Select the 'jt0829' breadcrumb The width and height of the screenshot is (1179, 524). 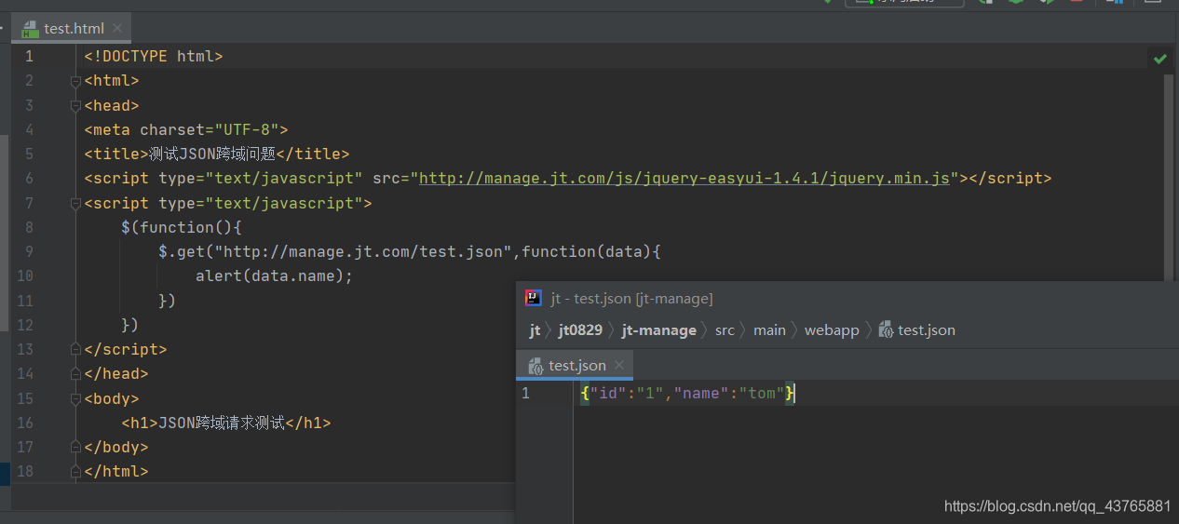tap(580, 330)
